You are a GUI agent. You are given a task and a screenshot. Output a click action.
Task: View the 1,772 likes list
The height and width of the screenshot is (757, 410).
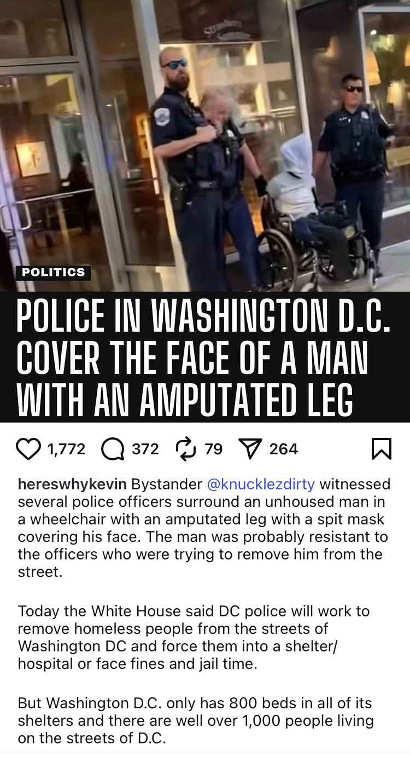[66, 449]
